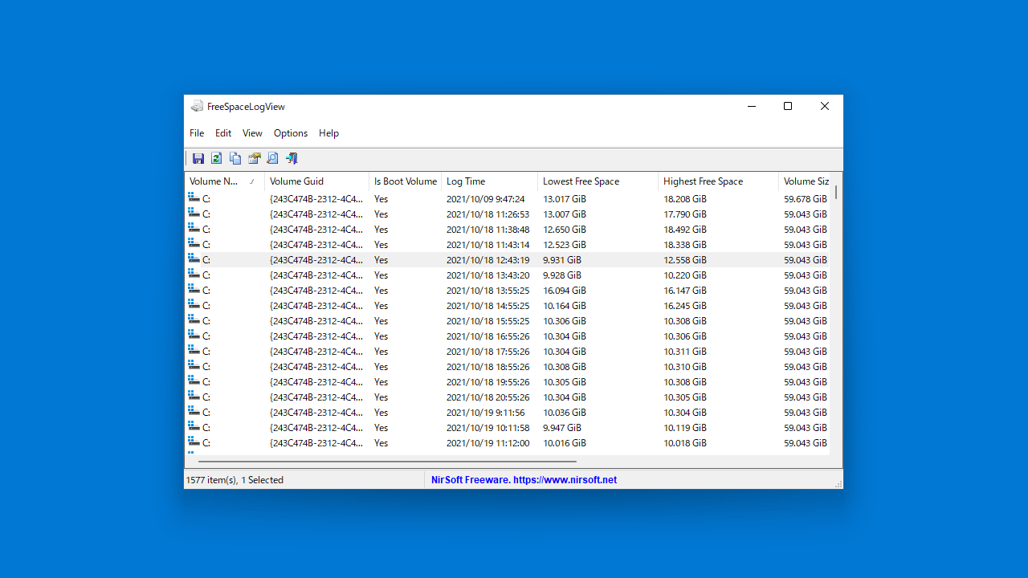Sort by the Volume Size column header

click(x=805, y=181)
